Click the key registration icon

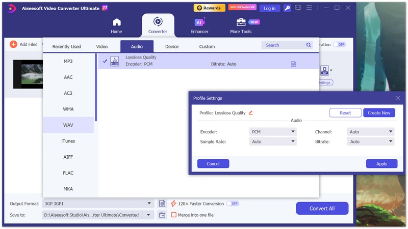pos(287,8)
